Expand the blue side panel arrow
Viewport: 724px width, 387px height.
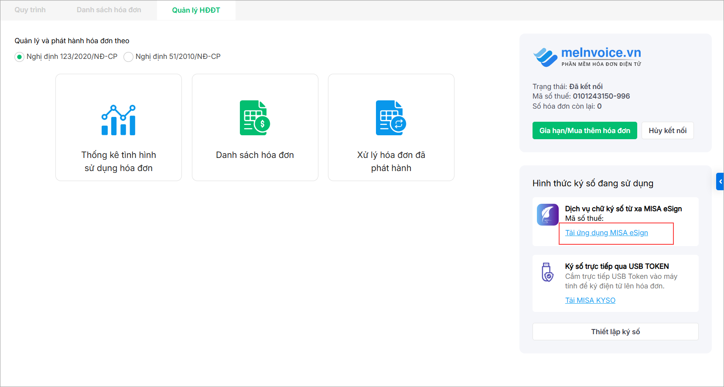pos(720,182)
